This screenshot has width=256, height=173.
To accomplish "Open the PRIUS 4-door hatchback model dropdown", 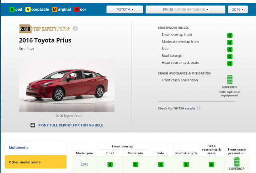I will [186, 10].
